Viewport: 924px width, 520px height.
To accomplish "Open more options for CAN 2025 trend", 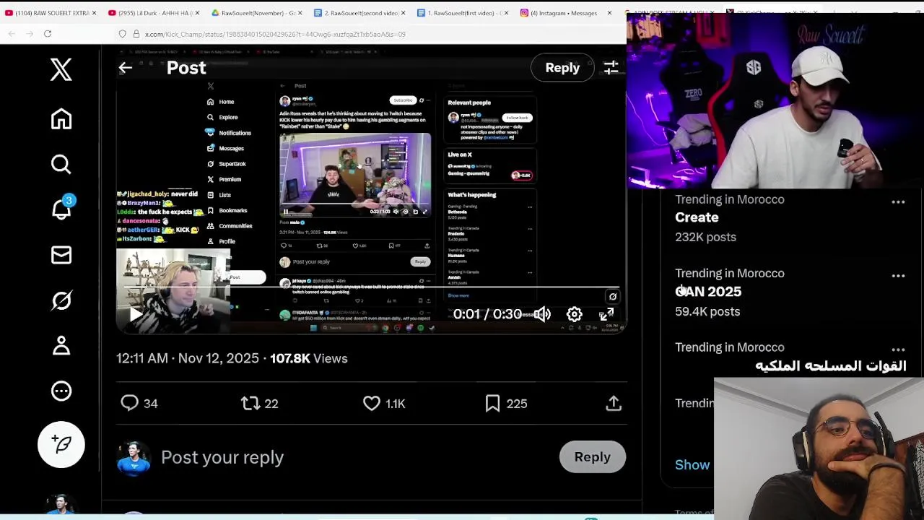I will pos(898,276).
